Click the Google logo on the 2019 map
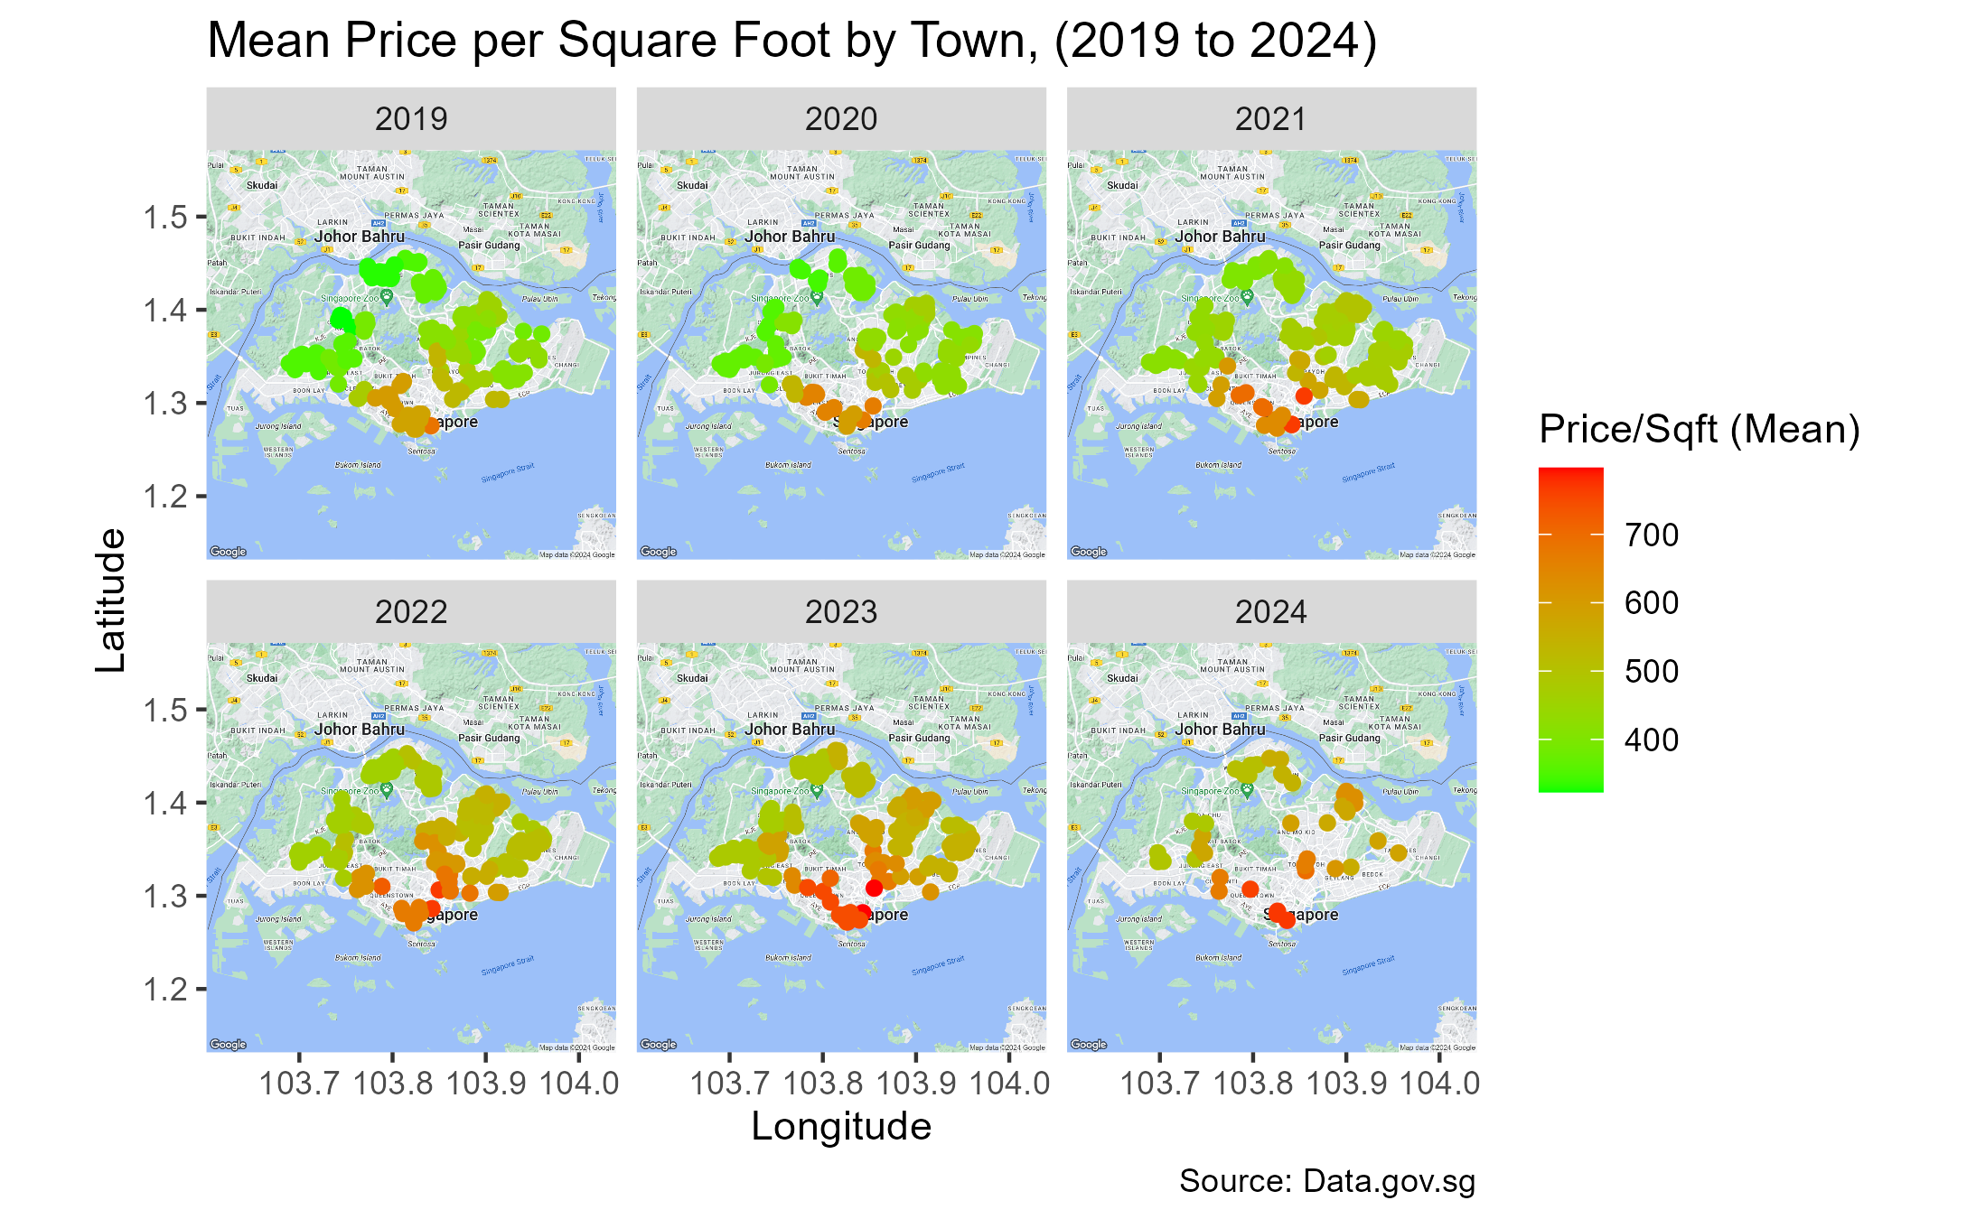 point(228,552)
